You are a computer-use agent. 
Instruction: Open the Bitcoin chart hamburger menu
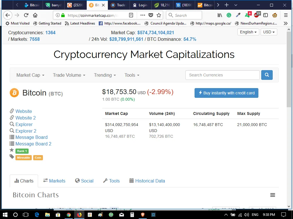point(273,195)
